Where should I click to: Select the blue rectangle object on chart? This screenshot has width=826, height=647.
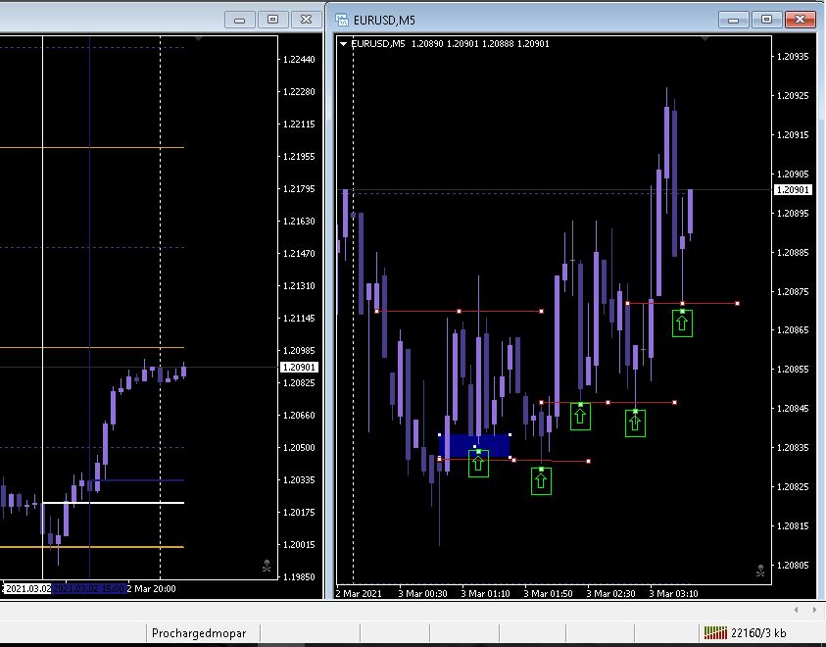tap(474, 446)
